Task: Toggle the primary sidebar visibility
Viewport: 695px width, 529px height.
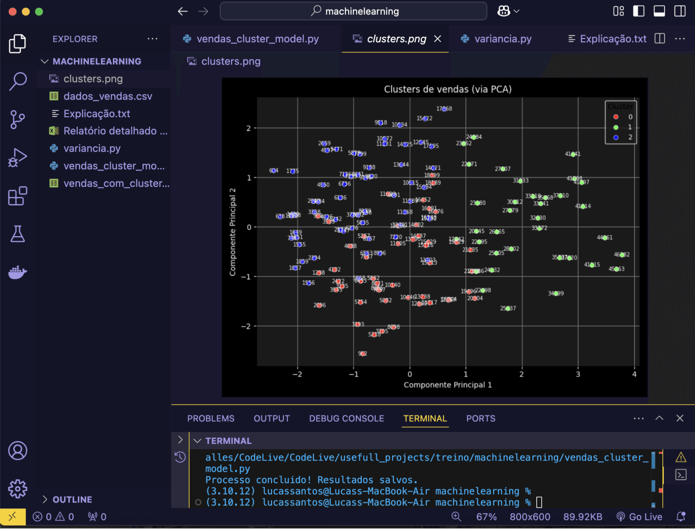Action: [x=638, y=11]
